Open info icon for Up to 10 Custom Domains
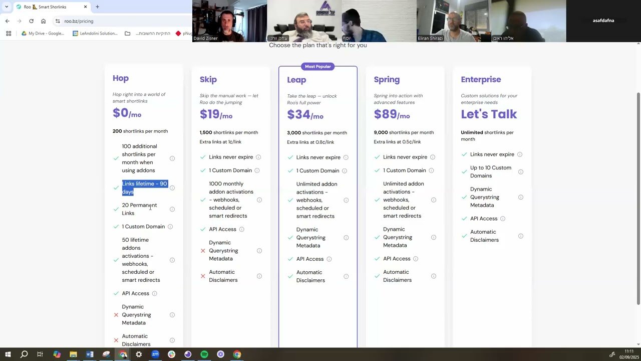 point(521,172)
